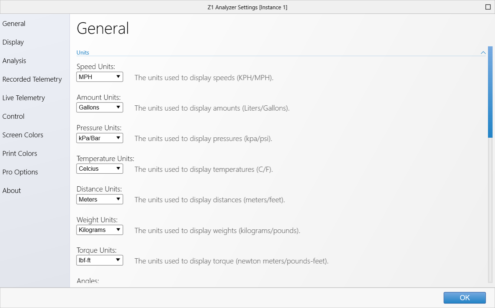
Task: Click the Torque Units label
Action: tap(96, 250)
